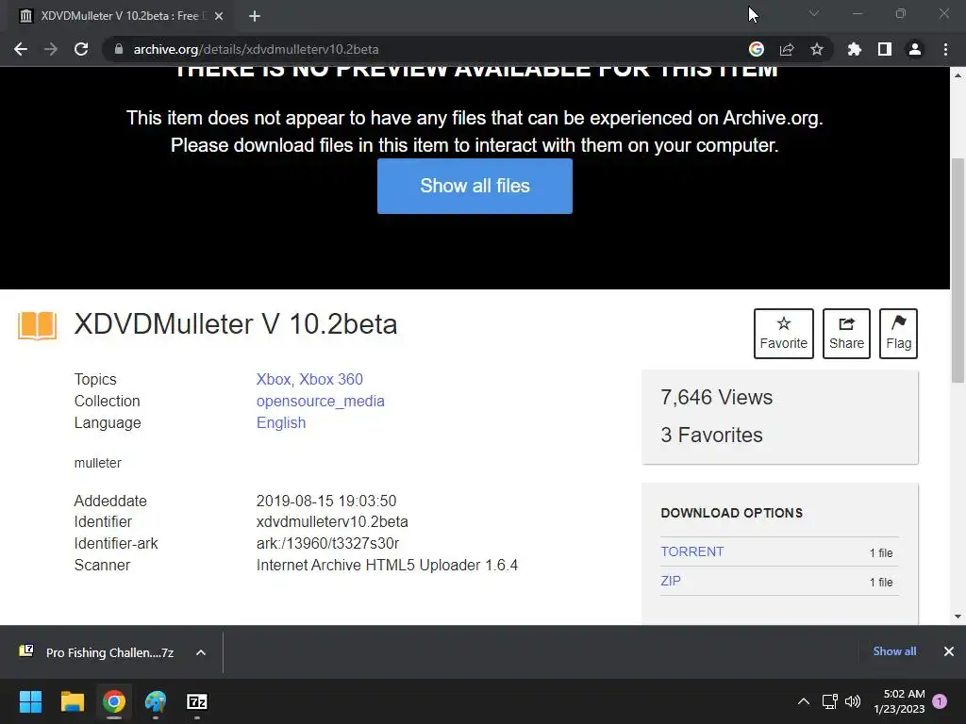Share this page via address bar icon
Image resolution: width=966 pixels, height=724 pixels.
[x=787, y=49]
